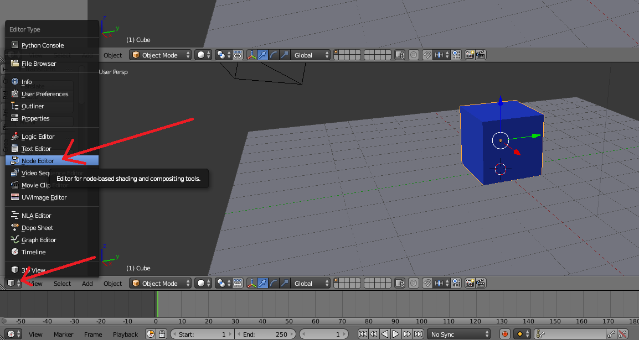Select translate manipulator arrow in lower header
Screen dimensions: 639x340
(263, 283)
